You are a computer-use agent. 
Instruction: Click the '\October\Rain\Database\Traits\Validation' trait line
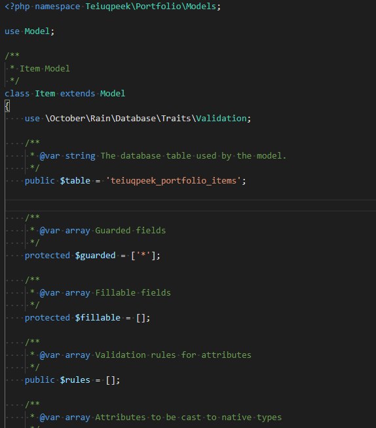tap(147, 119)
